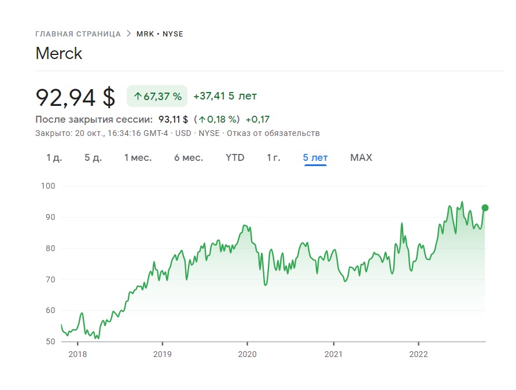The height and width of the screenshot is (390, 516).
Task: Click the 60 y-axis label
Action: pyautogui.click(x=50, y=310)
